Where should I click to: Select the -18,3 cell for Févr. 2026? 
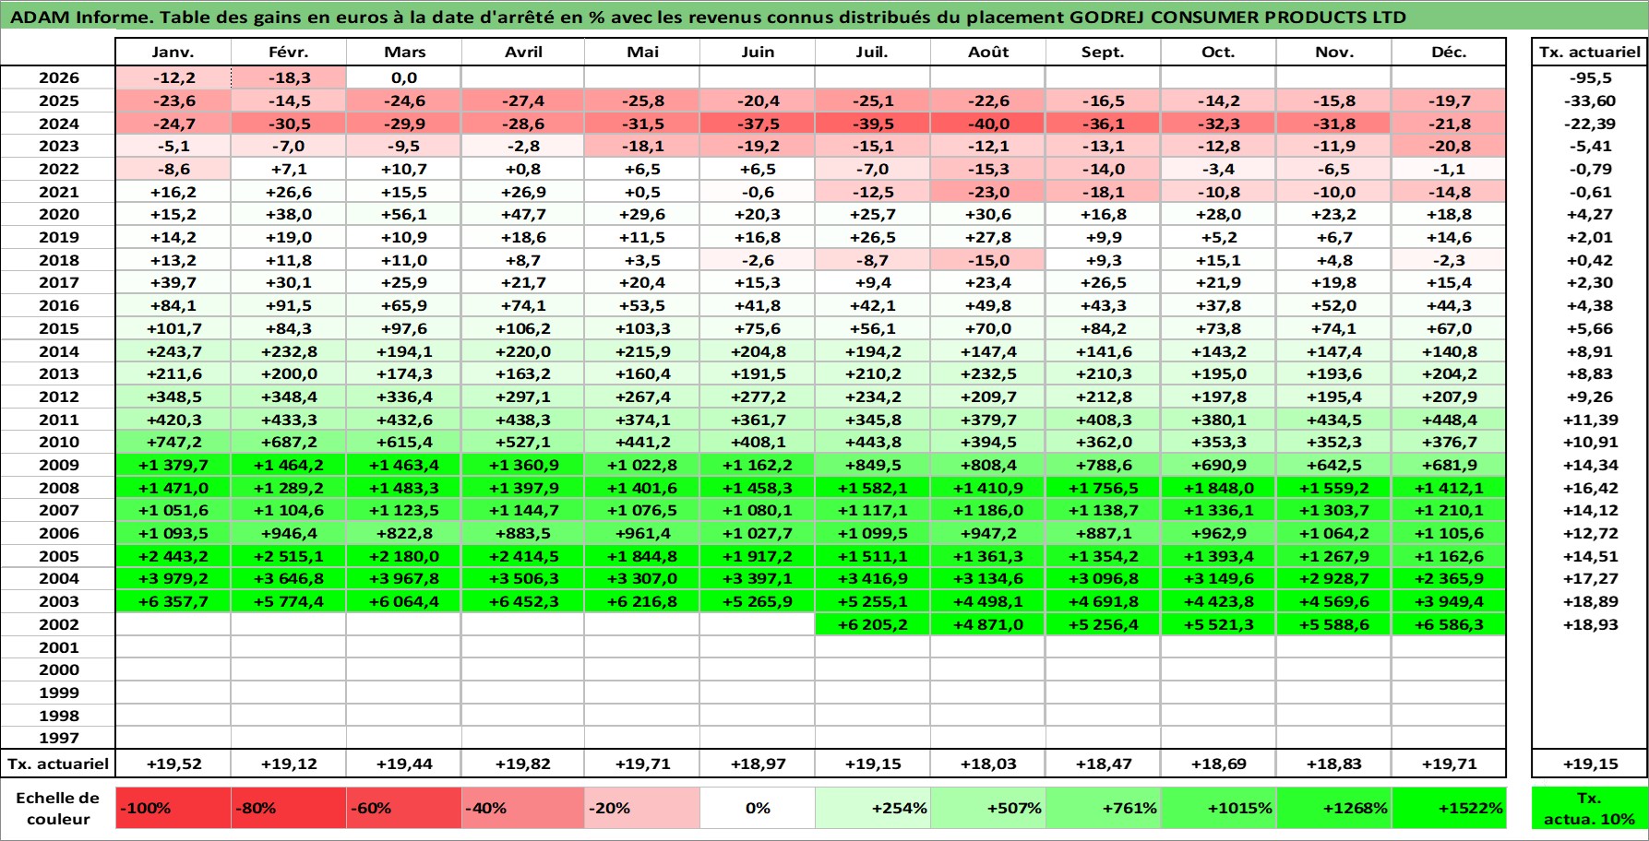pyautogui.click(x=289, y=77)
